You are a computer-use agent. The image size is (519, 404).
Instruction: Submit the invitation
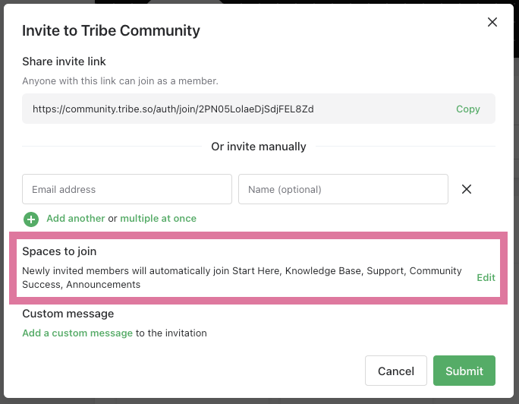464,371
